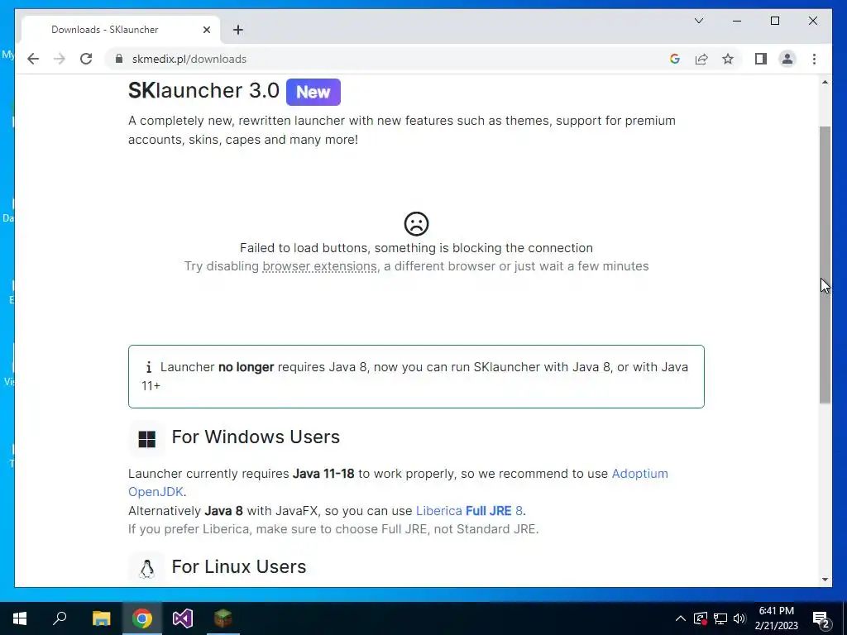Share this page using the share icon

click(701, 59)
